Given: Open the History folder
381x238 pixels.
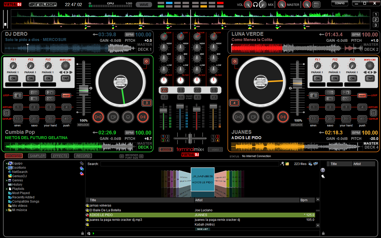Looking at the screenshot, I should pyautogui.click(x=17, y=185).
